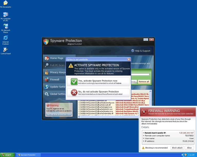Click the red X decline icon
197x157 pixels.
coord(74,93)
